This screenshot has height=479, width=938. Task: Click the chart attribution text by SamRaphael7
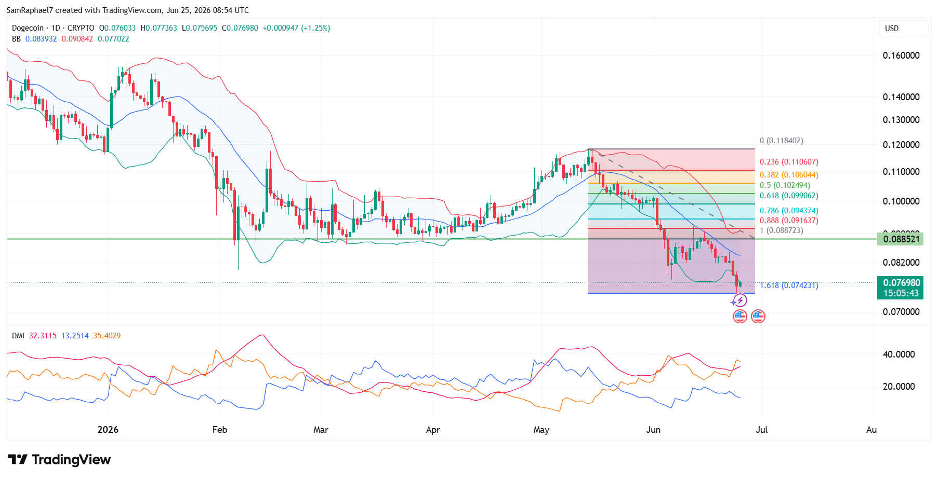pos(128,10)
